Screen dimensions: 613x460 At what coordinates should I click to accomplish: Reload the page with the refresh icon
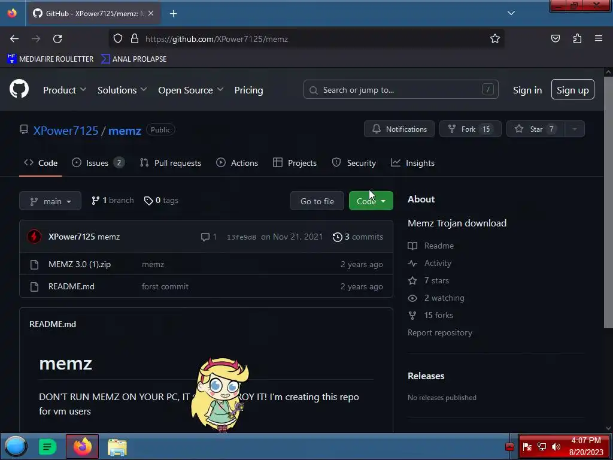tap(57, 39)
